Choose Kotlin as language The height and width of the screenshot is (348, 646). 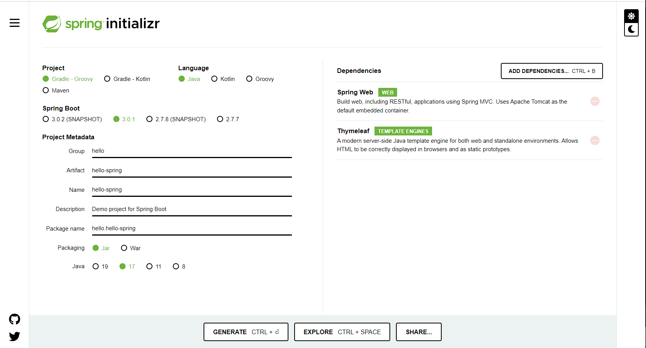point(223,79)
